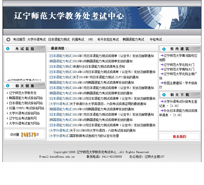Download 大学外语考试补报考生登记表
Screen dimensions: 204x185
point(178,104)
